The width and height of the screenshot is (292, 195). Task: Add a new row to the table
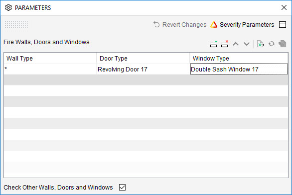tap(214, 44)
